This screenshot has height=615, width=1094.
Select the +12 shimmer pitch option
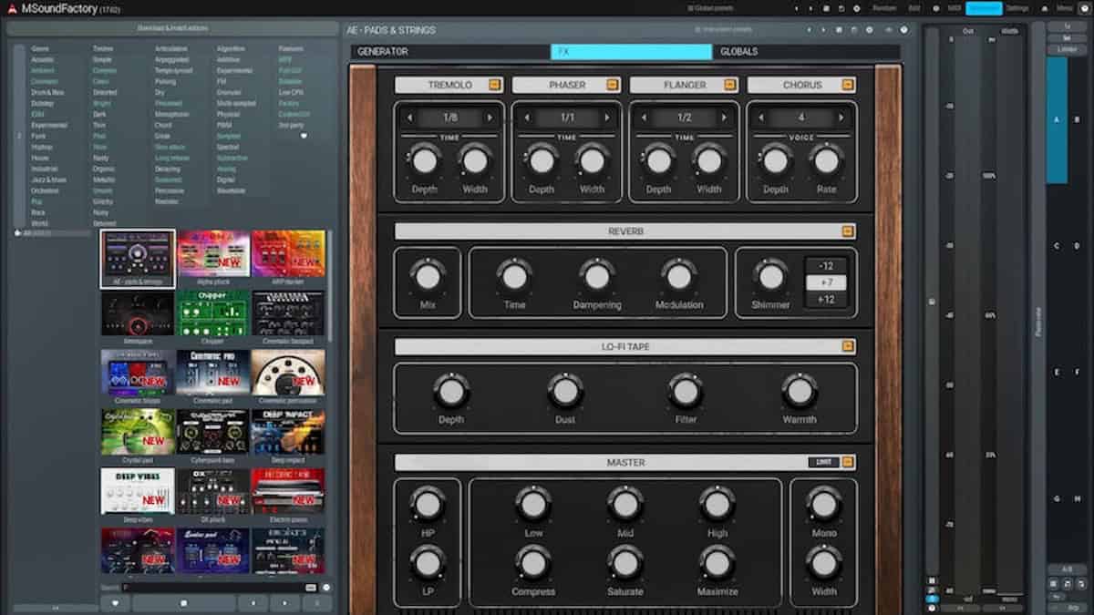826,300
